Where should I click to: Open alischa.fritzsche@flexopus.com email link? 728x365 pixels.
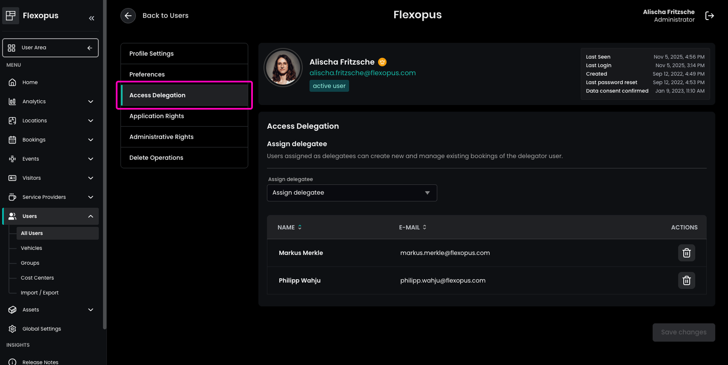pos(362,73)
